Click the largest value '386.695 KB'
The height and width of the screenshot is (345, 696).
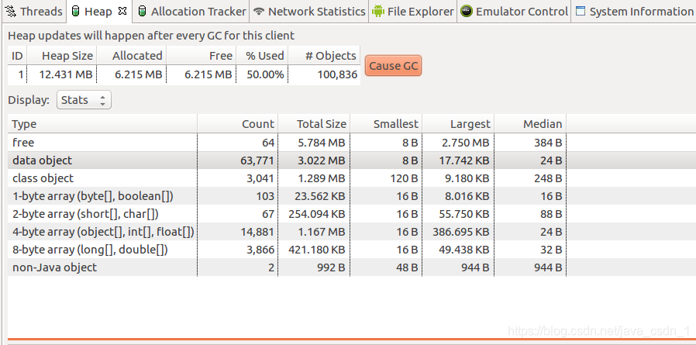[461, 232]
